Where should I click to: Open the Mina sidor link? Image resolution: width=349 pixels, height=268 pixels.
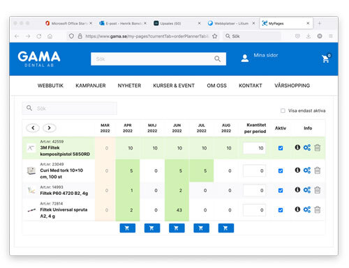point(266,55)
